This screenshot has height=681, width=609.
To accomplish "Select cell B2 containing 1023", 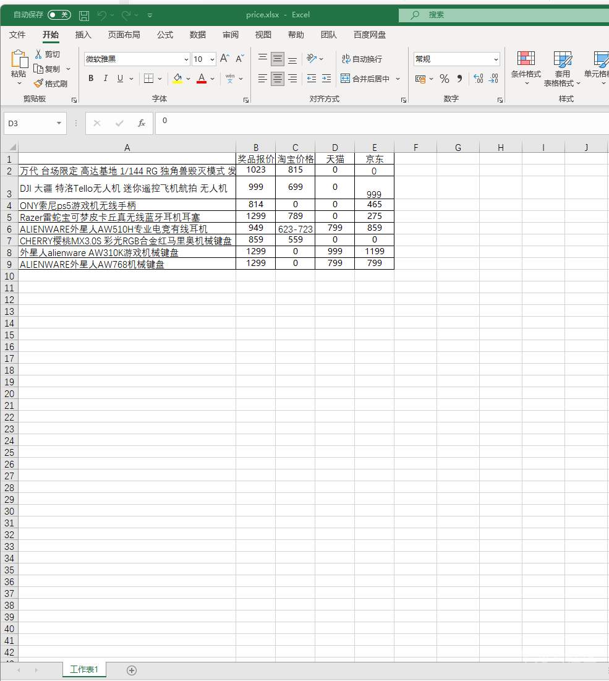I will click(x=256, y=170).
